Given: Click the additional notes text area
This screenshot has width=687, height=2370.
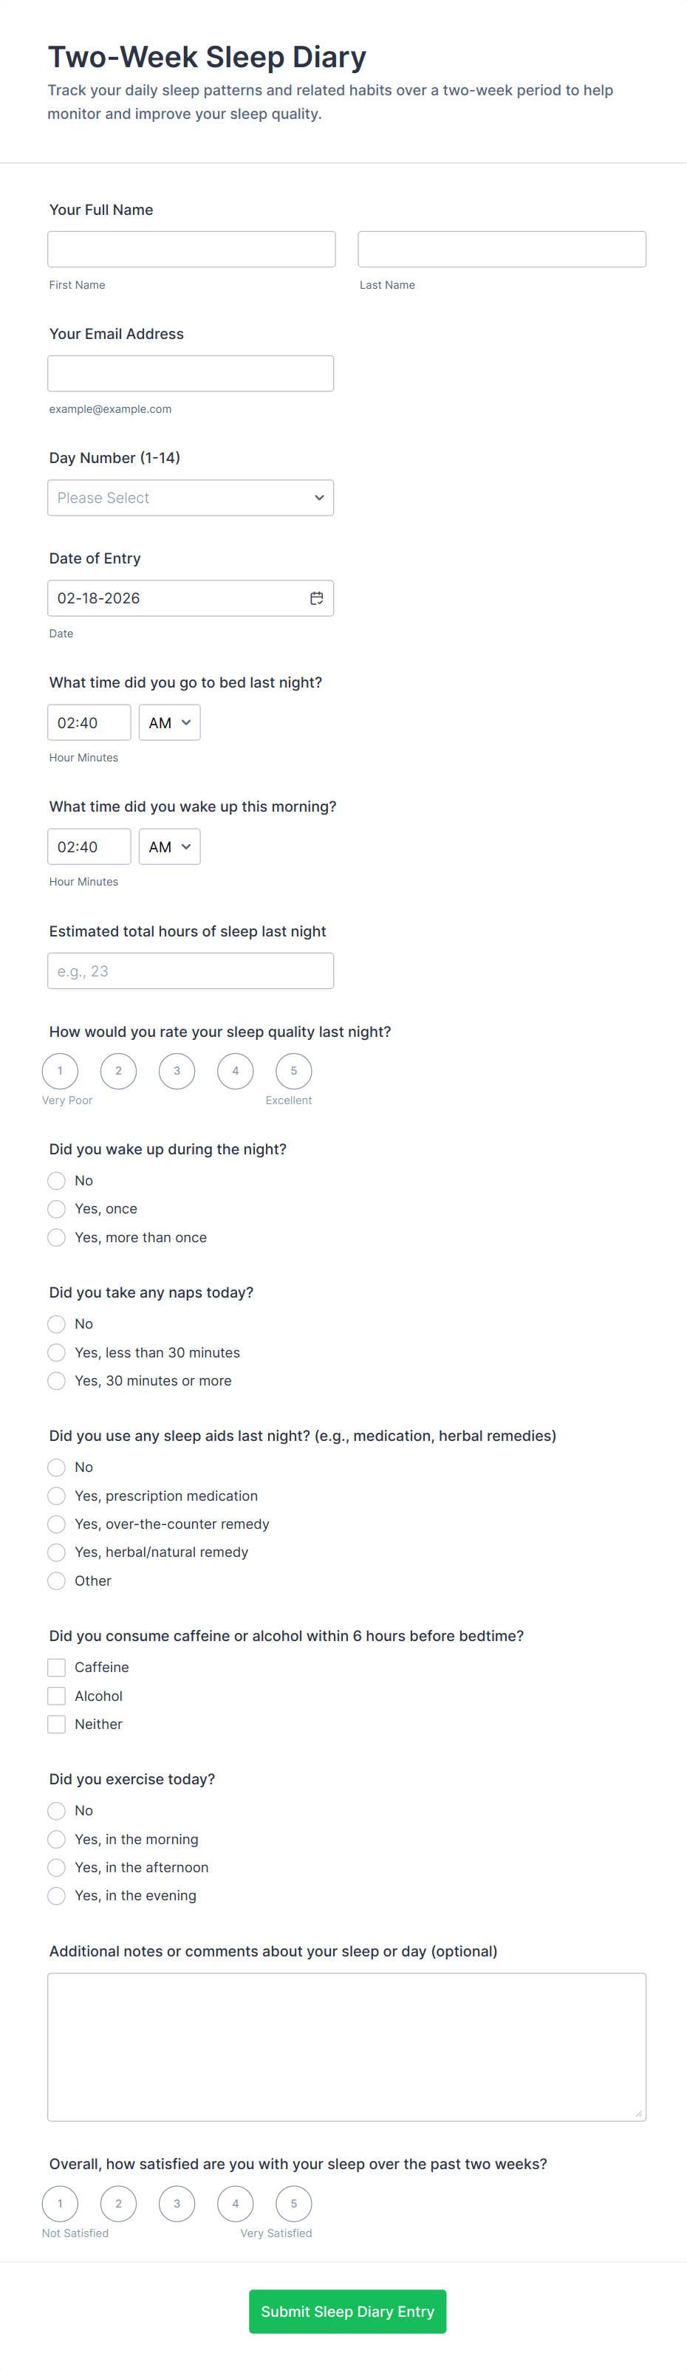Looking at the screenshot, I should point(346,2047).
